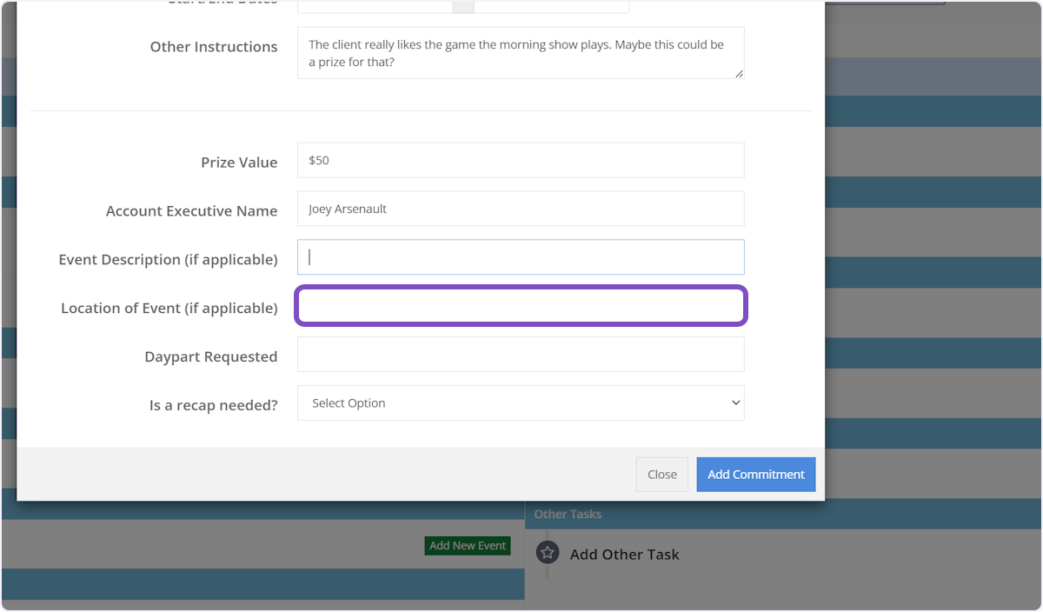Click the 'Daypart Requested' label text
Viewport: 1043px width, 612px height.
point(210,356)
